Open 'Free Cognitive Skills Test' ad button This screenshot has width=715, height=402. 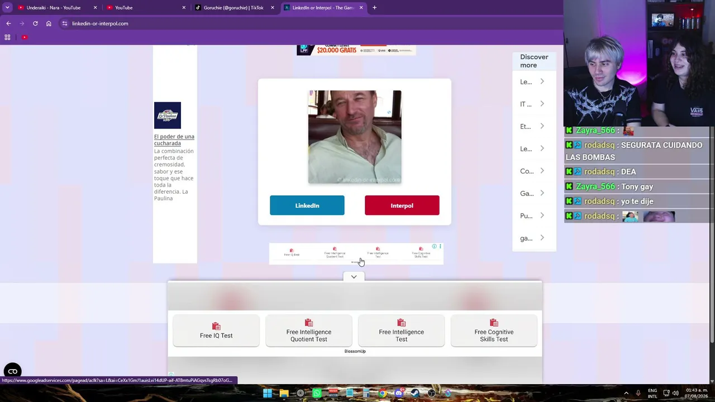point(494,331)
